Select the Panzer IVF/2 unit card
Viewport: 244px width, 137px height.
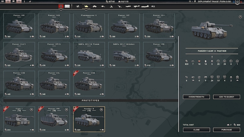pos(54,55)
